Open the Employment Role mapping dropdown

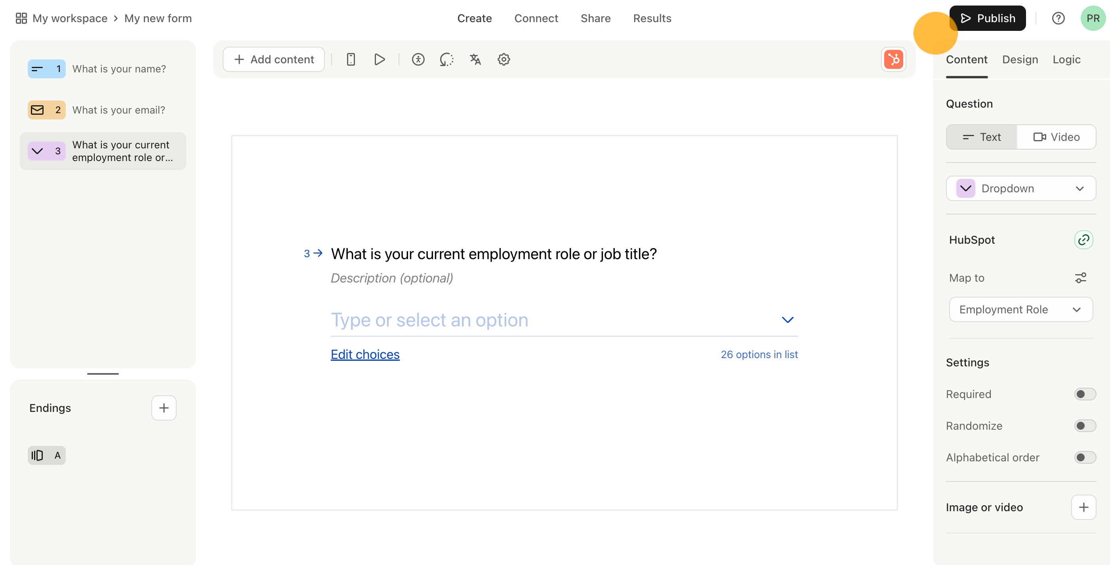coord(1020,310)
